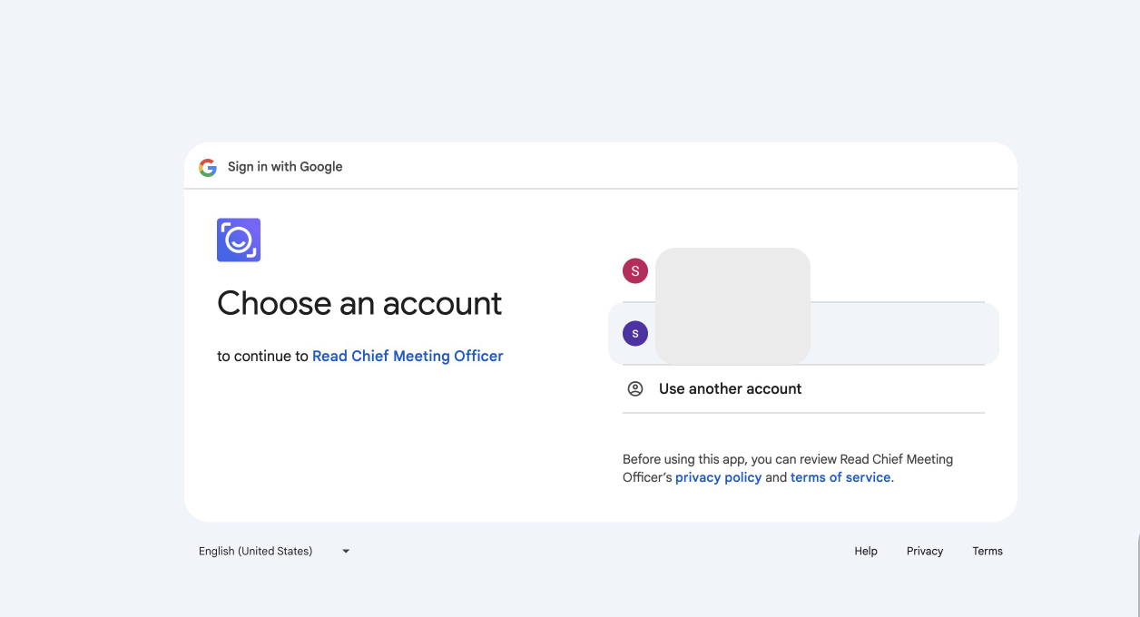Open the Help footer link
The height and width of the screenshot is (617, 1140).
pyautogui.click(x=866, y=551)
